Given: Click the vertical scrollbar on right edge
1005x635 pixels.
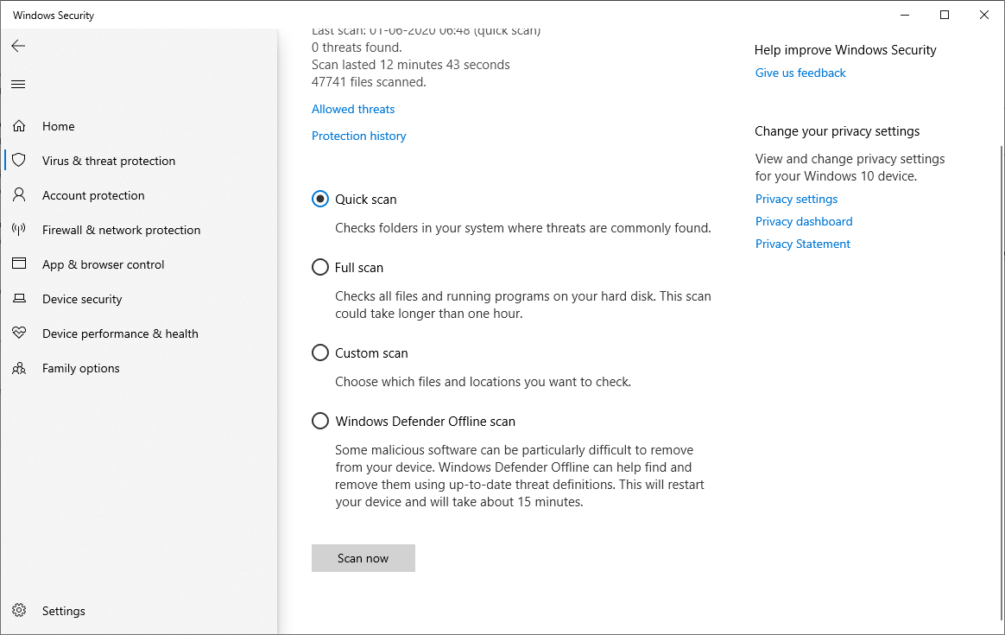Looking at the screenshot, I should coord(1002,384).
